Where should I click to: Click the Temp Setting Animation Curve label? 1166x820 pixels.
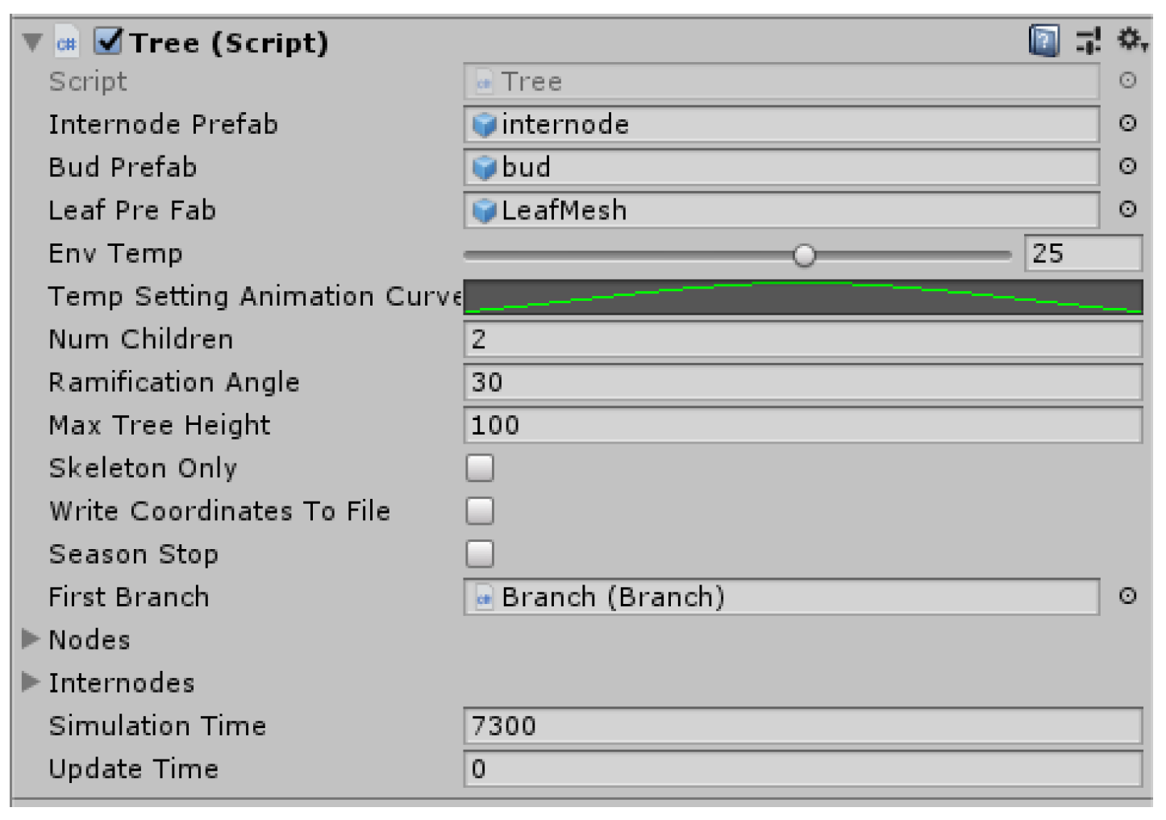(255, 297)
